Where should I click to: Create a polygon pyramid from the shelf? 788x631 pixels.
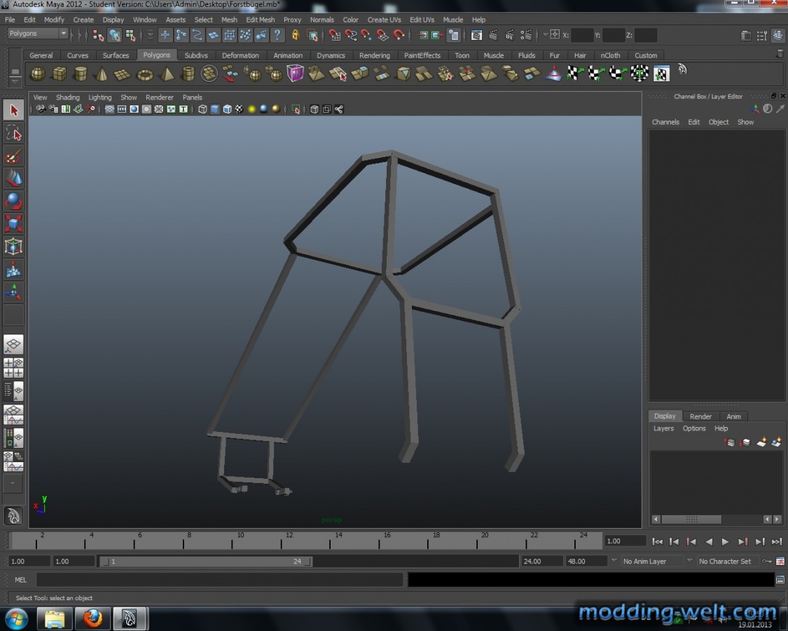click(x=166, y=74)
